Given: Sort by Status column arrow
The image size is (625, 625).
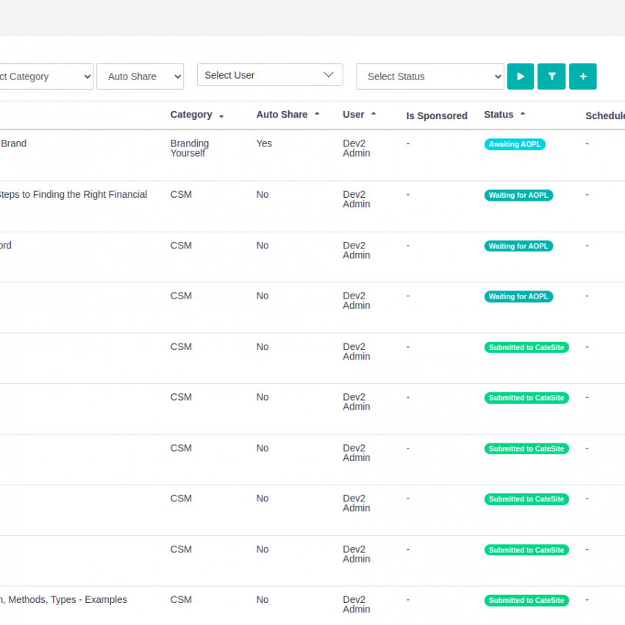Looking at the screenshot, I should 523,115.
